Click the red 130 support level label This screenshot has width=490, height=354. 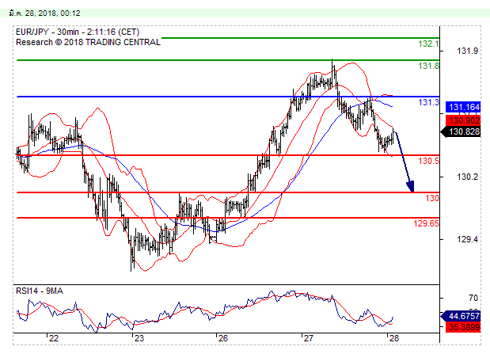432,198
